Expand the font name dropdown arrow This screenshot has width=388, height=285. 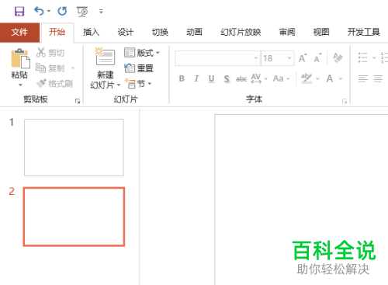(x=256, y=58)
